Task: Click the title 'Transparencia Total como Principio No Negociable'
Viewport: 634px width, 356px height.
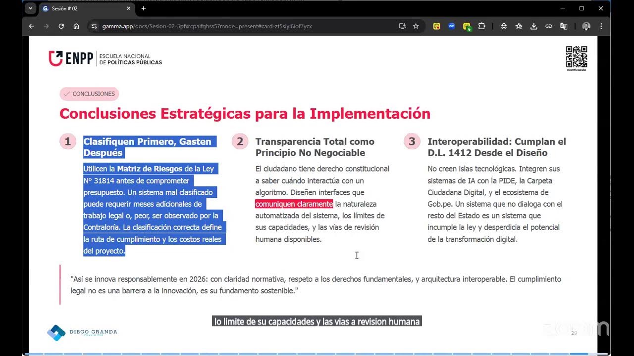Action: click(x=315, y=147)
